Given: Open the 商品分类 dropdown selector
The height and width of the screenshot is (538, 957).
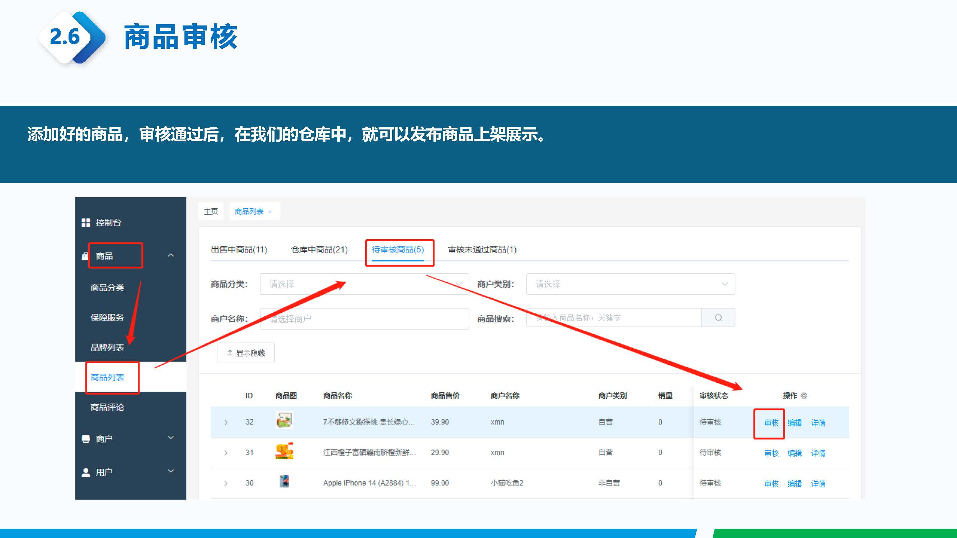Looking at the screenshot, I should click(x=364, y=284).
